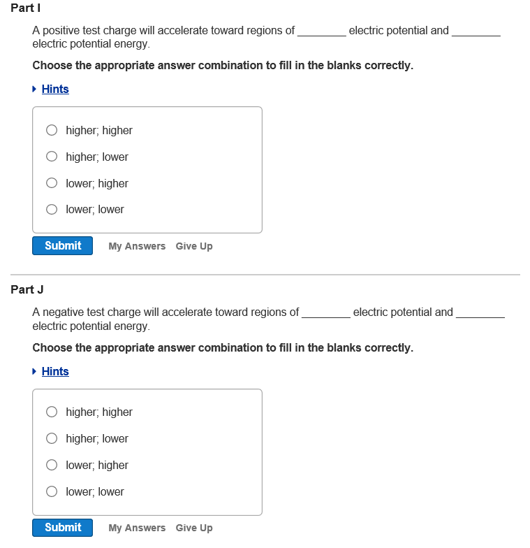Submit the Part I answer
The width and height of the screenshot is (530, 548).
pos(63,245)
